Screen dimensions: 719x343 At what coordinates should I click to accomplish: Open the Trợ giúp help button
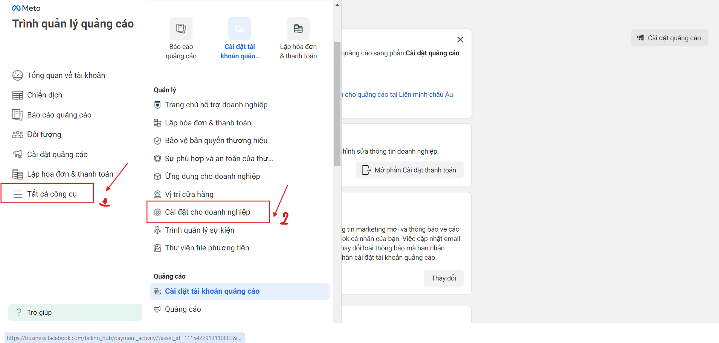[75, 312]
